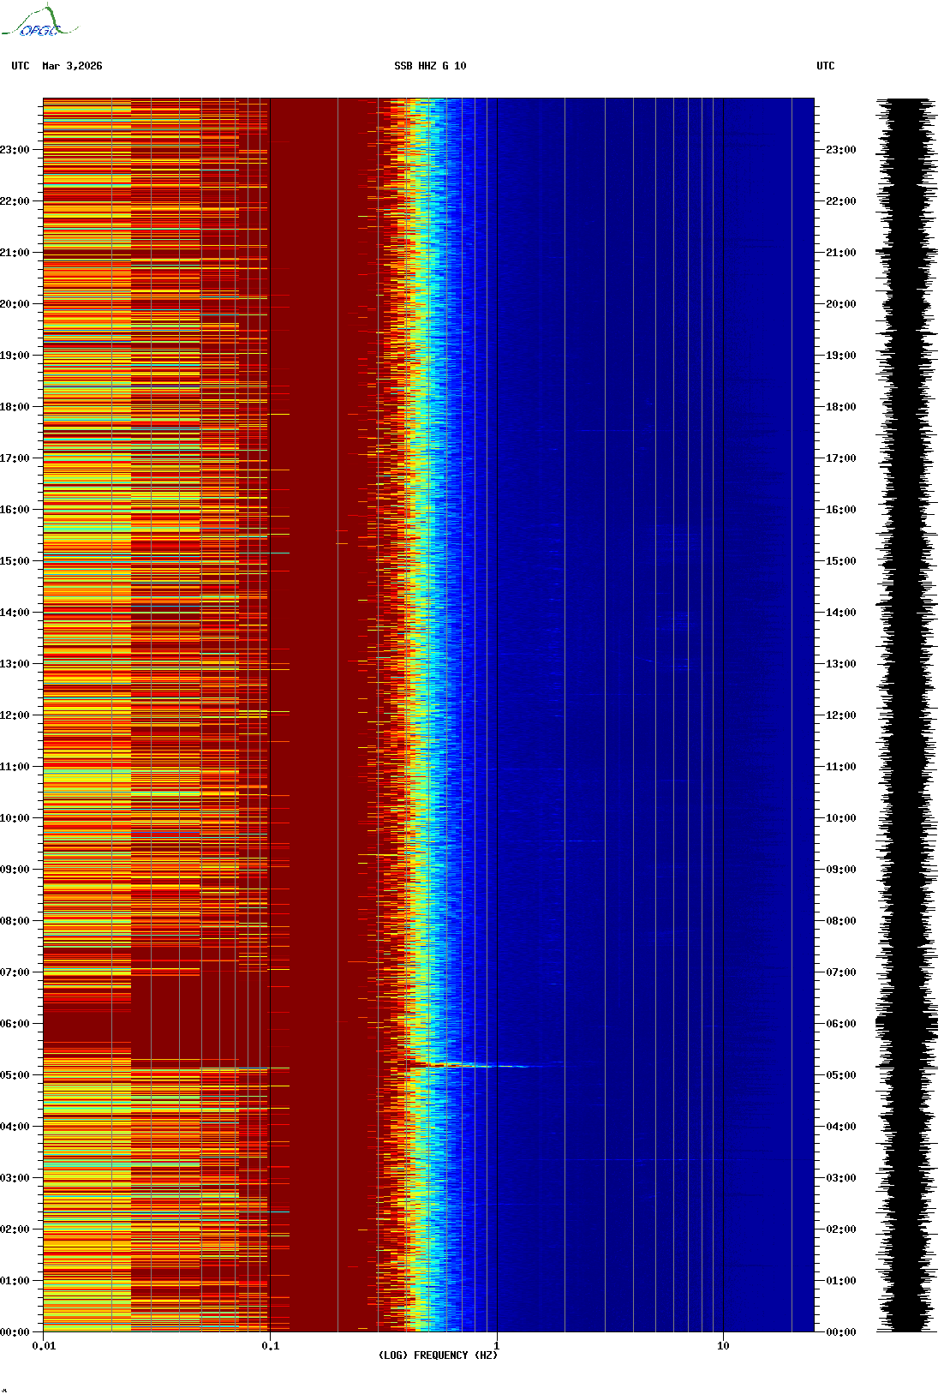Screen dimensions: 944x1400
Task: Click the UTC label at top left
Action: 21,66
